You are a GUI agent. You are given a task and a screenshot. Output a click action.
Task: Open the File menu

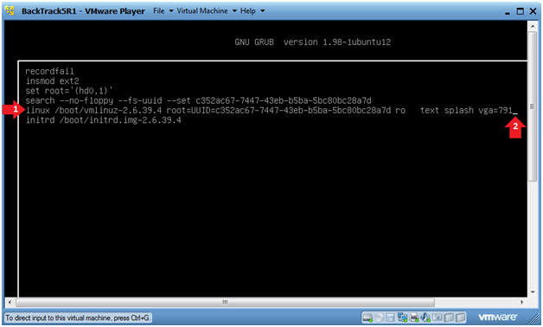[158, 10]
